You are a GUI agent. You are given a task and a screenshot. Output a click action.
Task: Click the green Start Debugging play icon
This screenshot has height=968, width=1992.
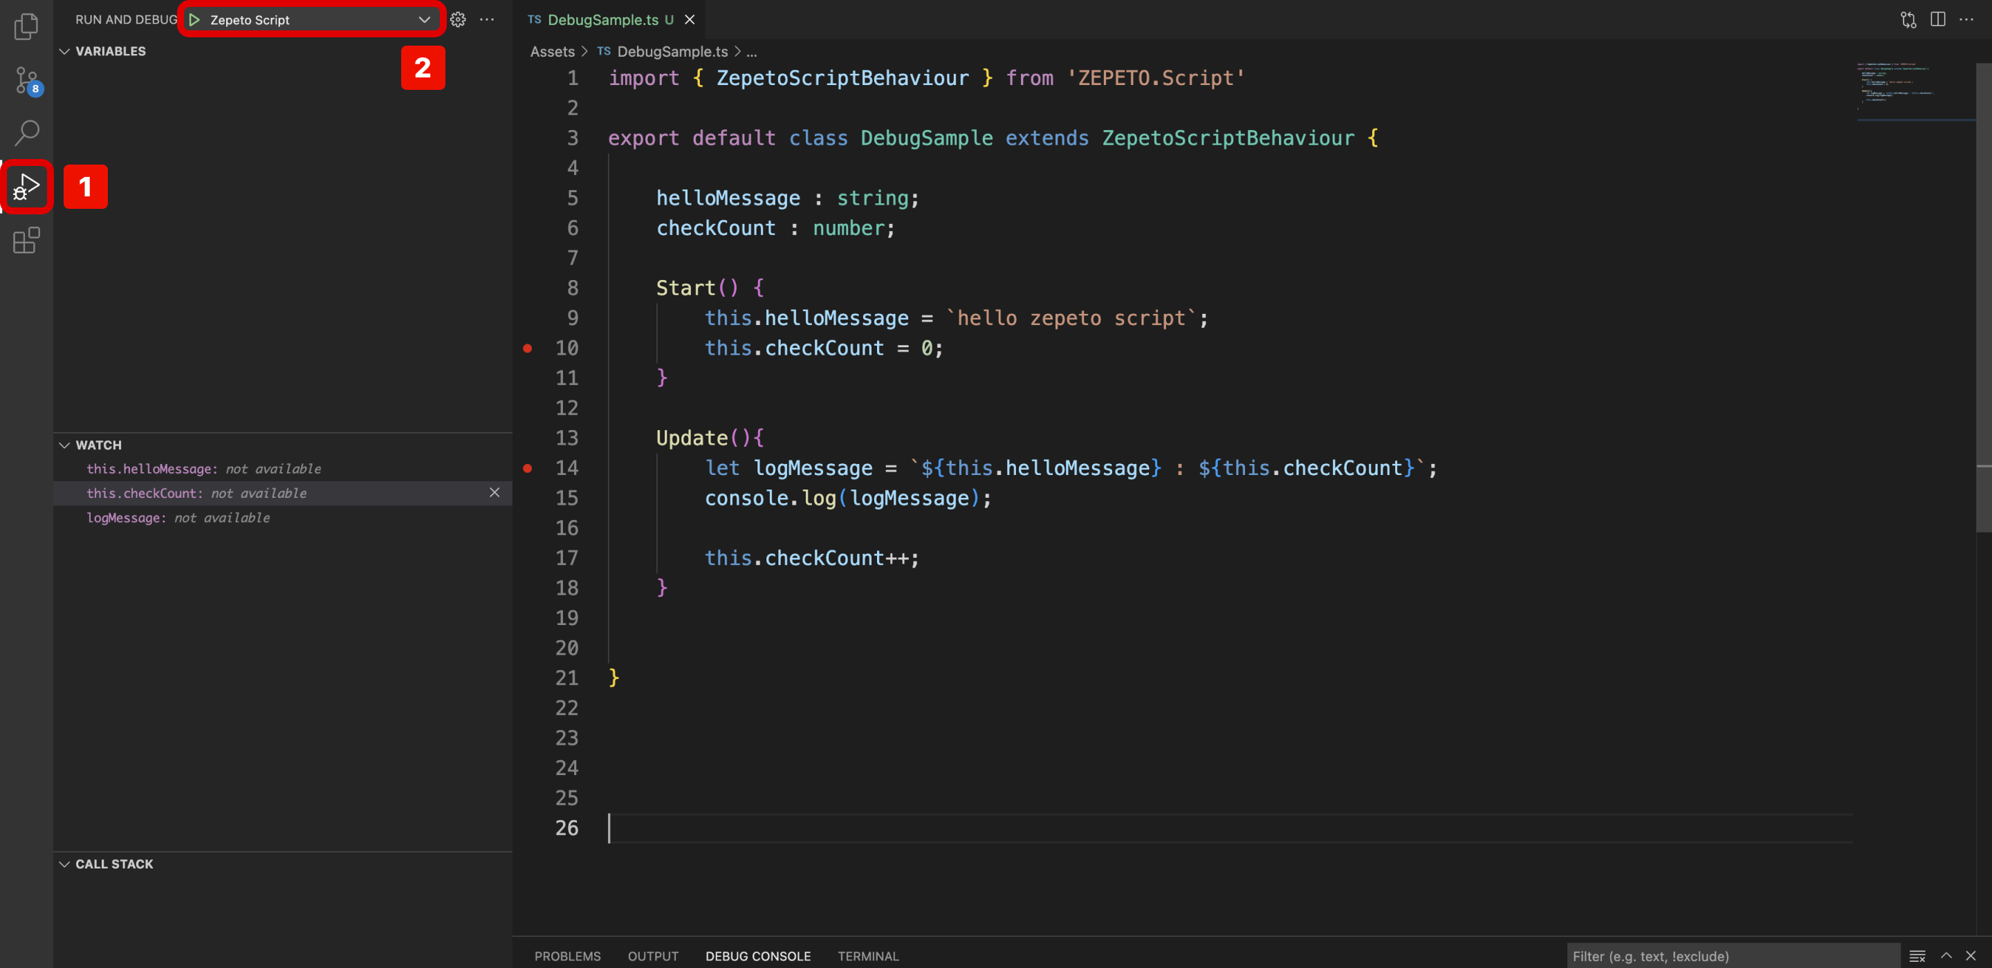pyautogui.click(x=194, y=19)
